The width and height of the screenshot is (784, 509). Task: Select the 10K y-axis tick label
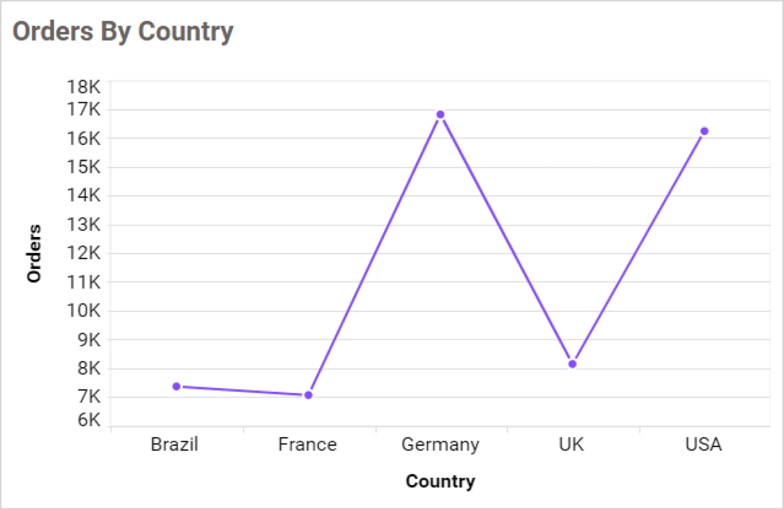(x=84, y=310)
